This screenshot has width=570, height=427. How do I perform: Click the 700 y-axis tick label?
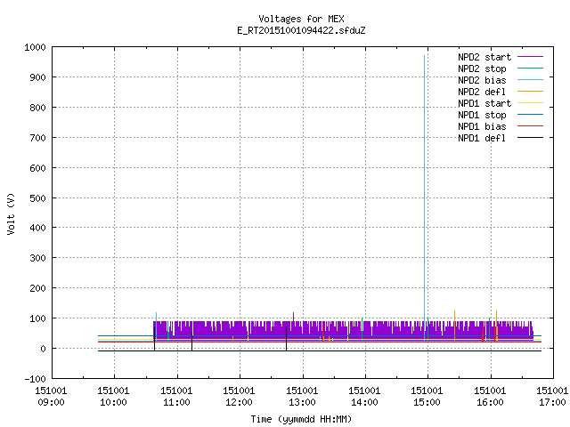pos(37,138)
